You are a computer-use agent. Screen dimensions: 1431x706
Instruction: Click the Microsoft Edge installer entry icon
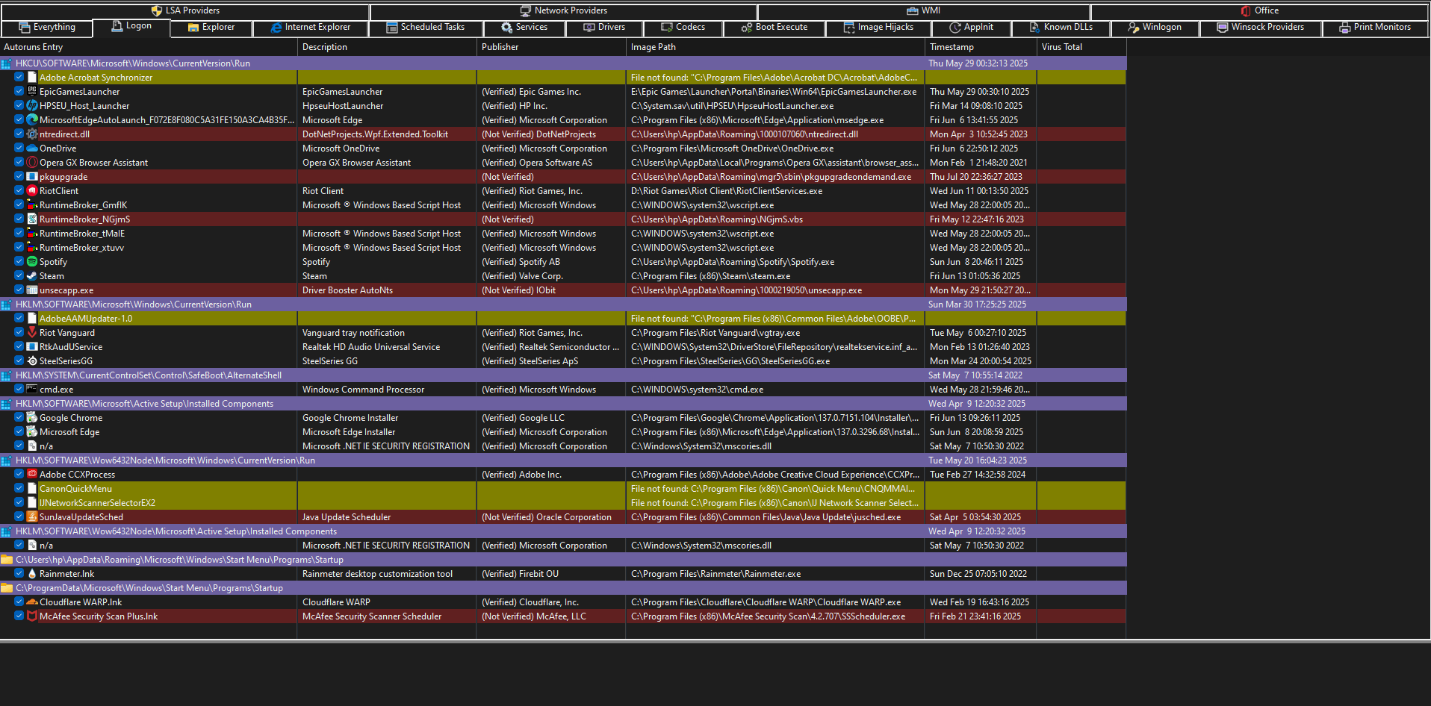click(32, 432)
